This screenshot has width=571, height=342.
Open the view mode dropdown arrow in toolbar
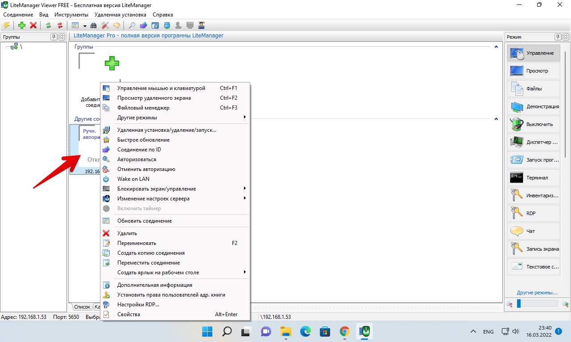(85, 25)
